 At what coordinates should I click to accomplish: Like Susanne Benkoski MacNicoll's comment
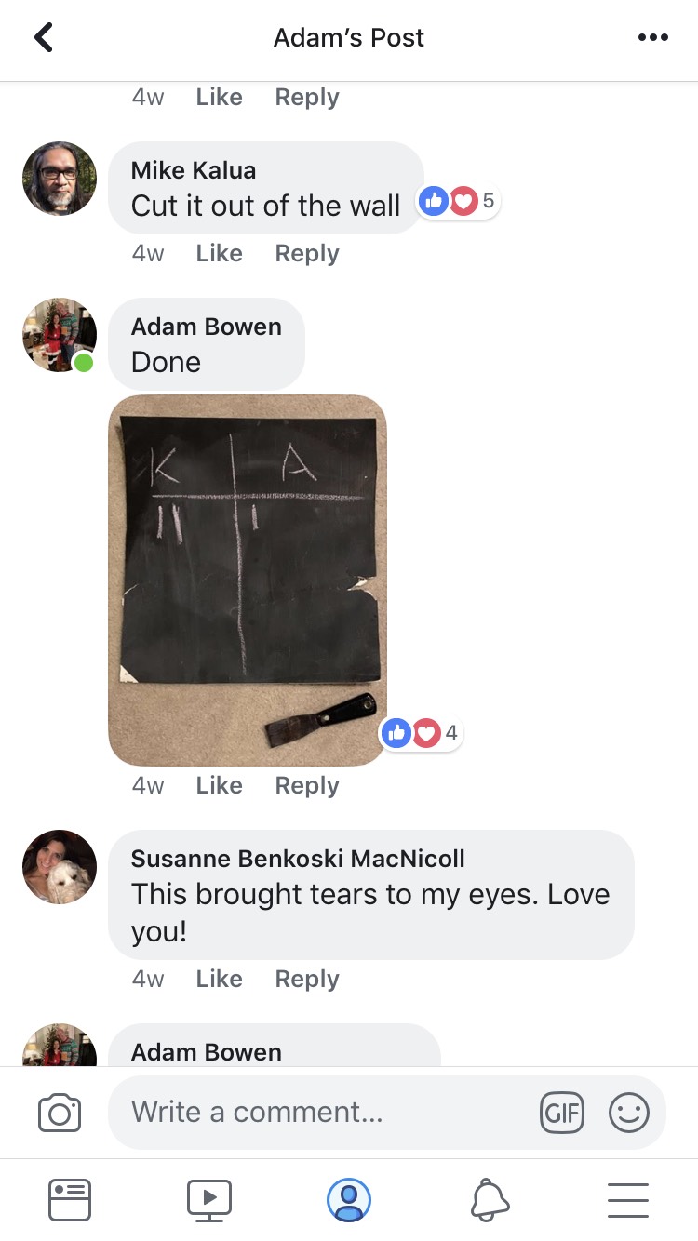(219, 979)
